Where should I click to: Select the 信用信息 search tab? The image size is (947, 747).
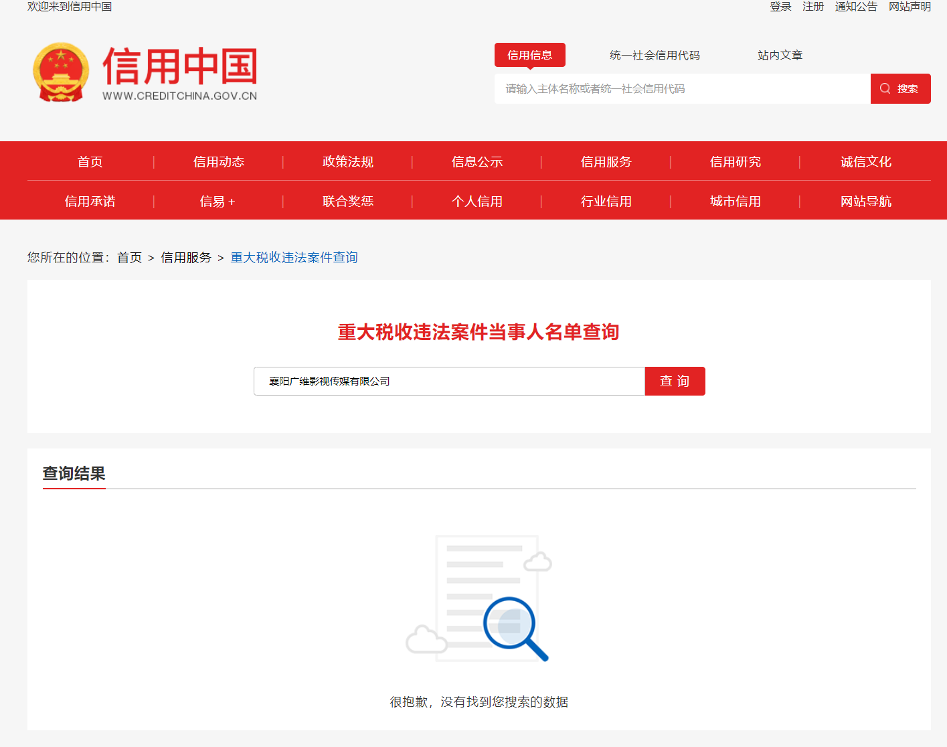point(529,56)
